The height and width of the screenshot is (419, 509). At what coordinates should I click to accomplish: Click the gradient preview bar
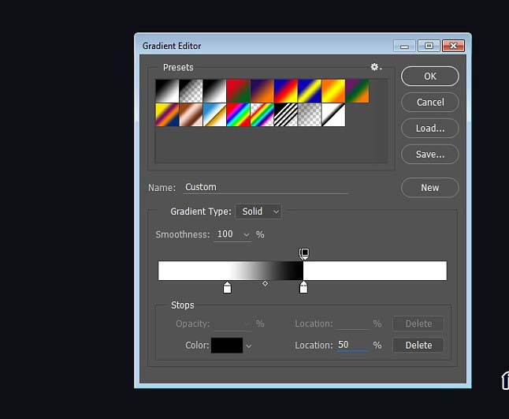pos(303,271)
